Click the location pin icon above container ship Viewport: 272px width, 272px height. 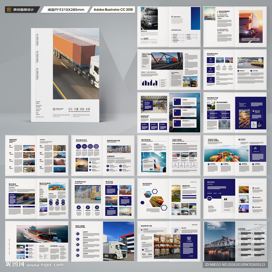coord(255,148)
